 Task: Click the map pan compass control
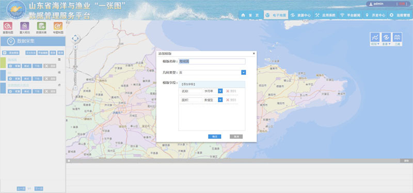coord(75,38)
